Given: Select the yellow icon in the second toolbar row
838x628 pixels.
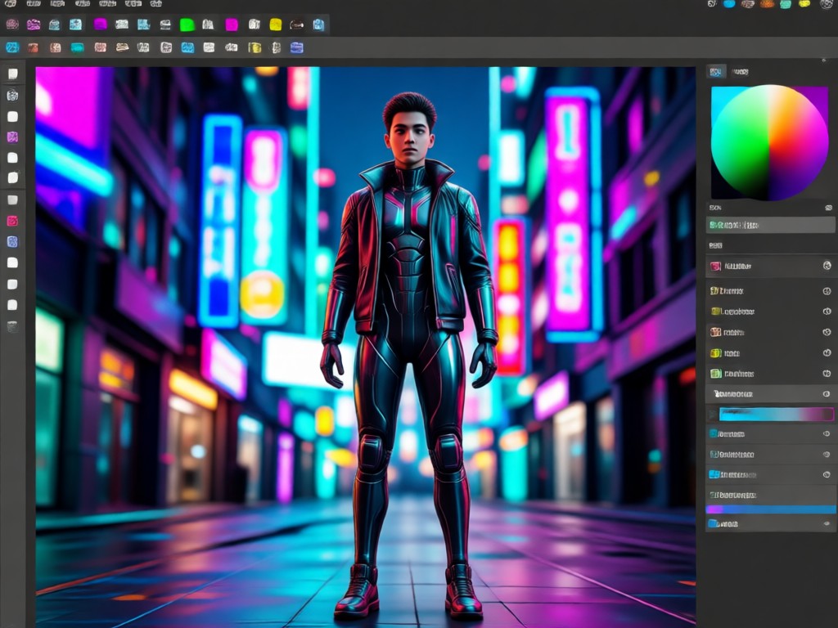Looking at the screenshot, I should point(255,48).
